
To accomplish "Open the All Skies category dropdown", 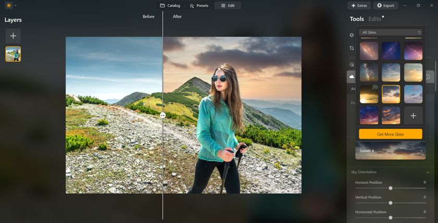I will [391, 32].
